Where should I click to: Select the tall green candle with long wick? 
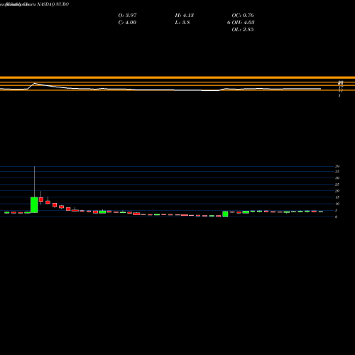(34, 204)
